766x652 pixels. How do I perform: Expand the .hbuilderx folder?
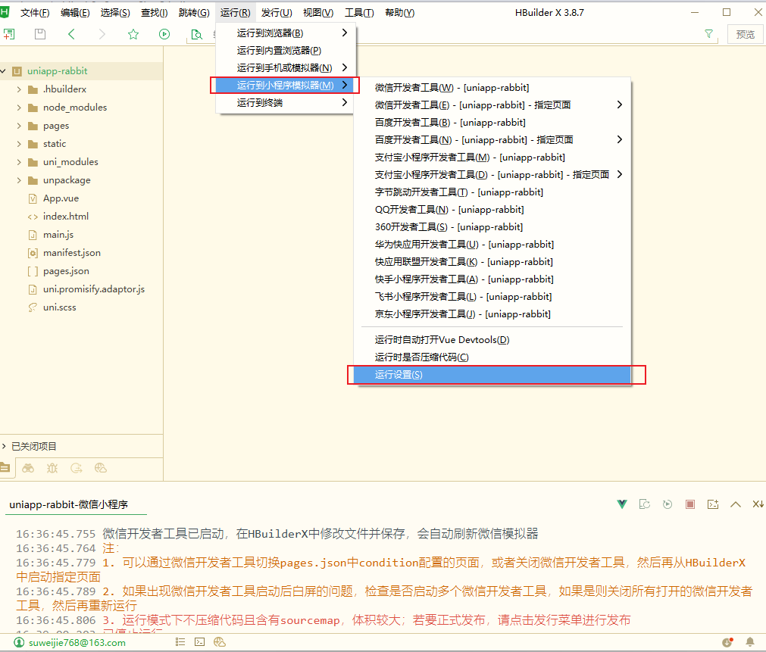19,89
